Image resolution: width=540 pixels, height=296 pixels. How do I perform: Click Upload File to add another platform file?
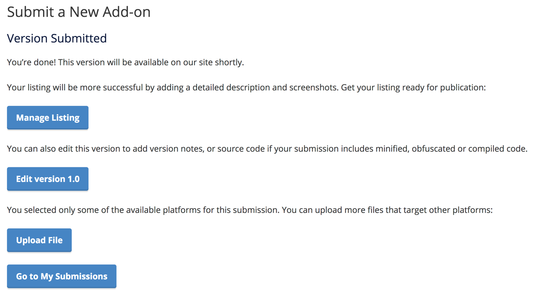pos(39,240)
